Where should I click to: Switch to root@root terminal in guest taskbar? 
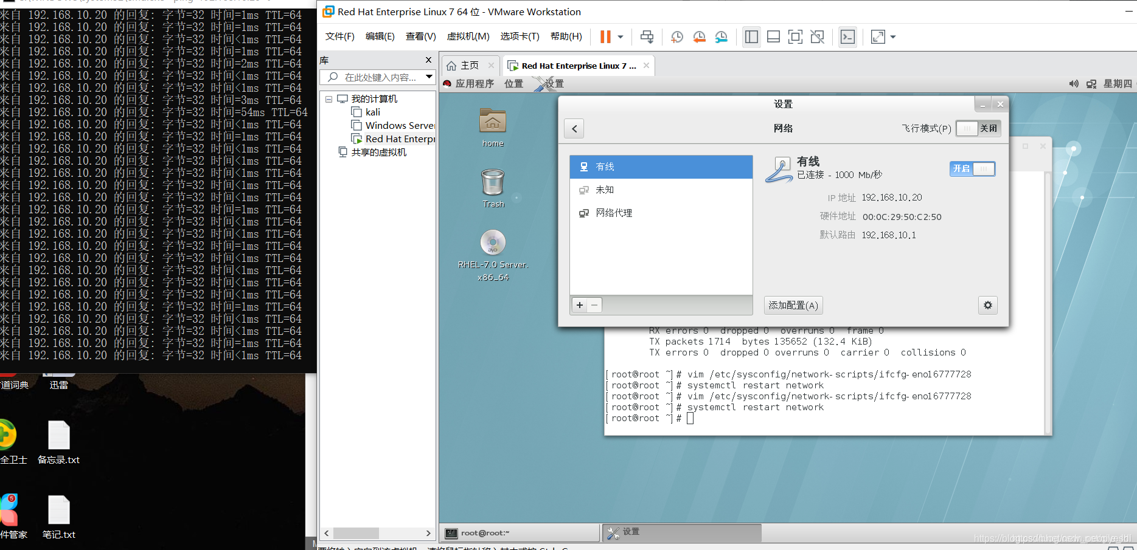point(520,533)
